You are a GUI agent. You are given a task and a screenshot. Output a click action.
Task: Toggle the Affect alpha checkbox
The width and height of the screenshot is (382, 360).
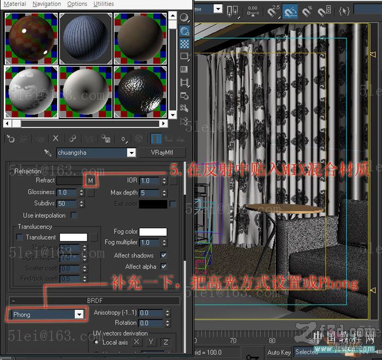point(164,267)
